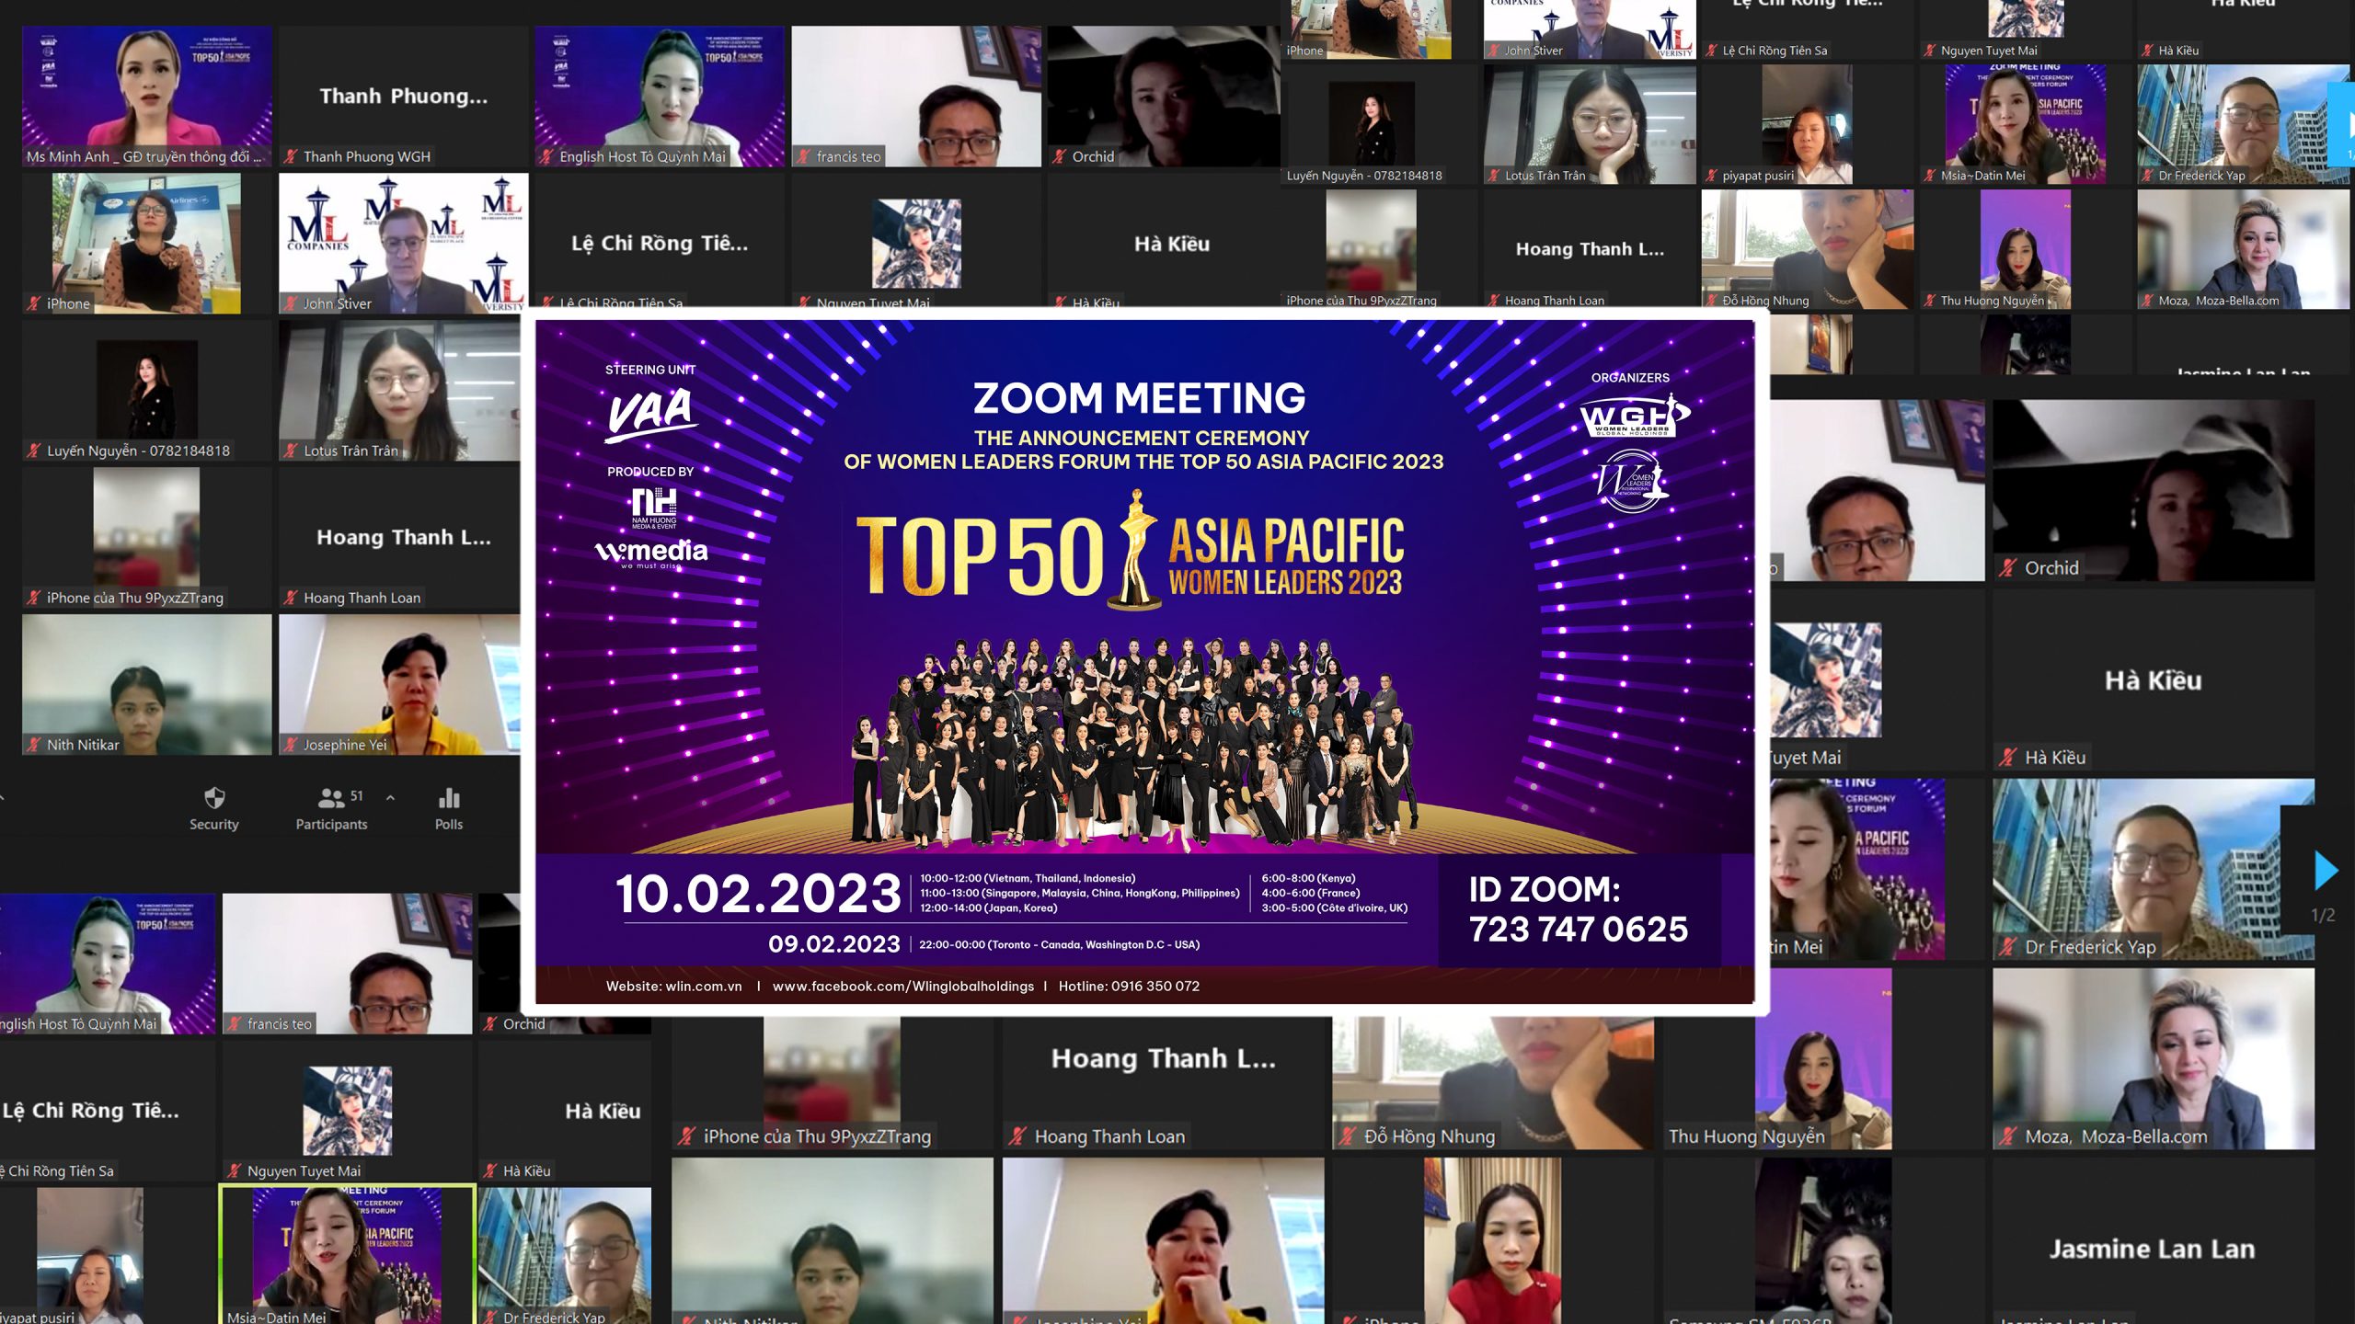The image size is (2355, 1324).
Task: Expand the caret next to Participants
Action: point(391,797)
